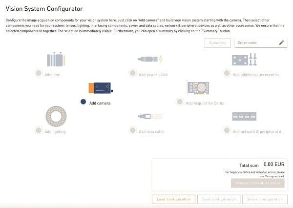Open the Summary view

[x=218, y=43]
